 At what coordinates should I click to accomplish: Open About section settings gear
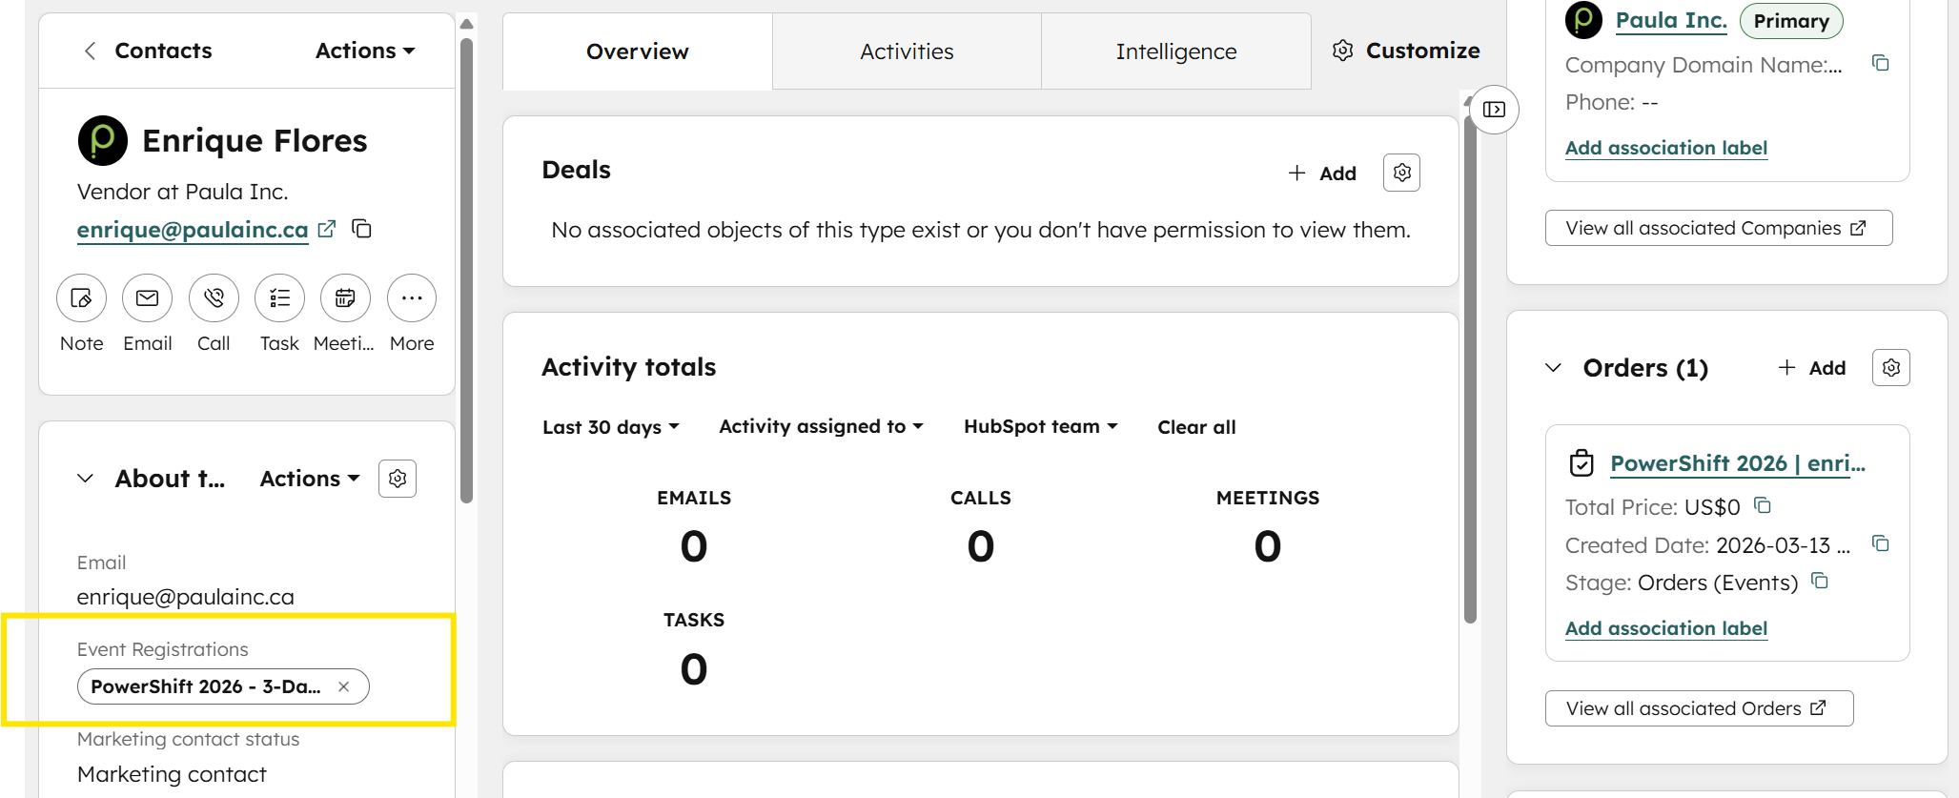pos(398,479)
